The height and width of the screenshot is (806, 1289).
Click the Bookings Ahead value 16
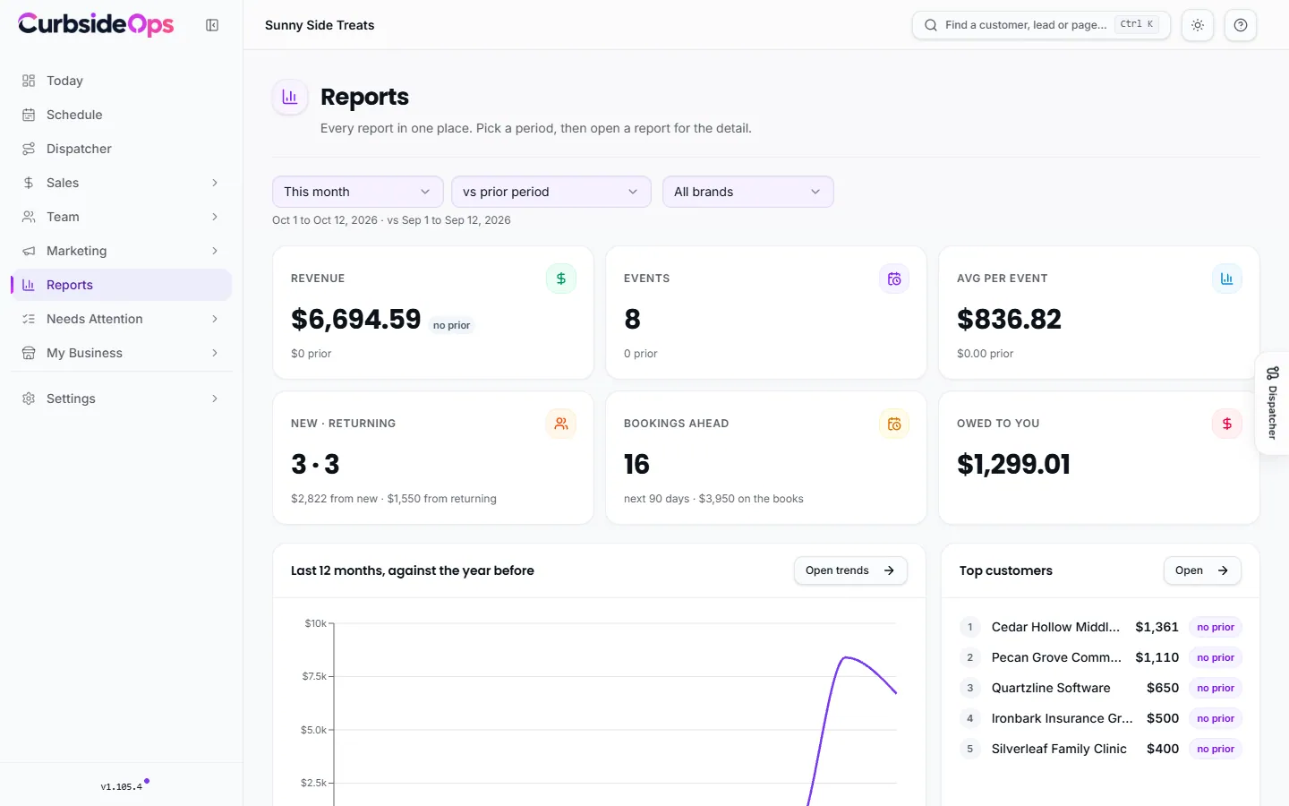(x=636, y=464)
